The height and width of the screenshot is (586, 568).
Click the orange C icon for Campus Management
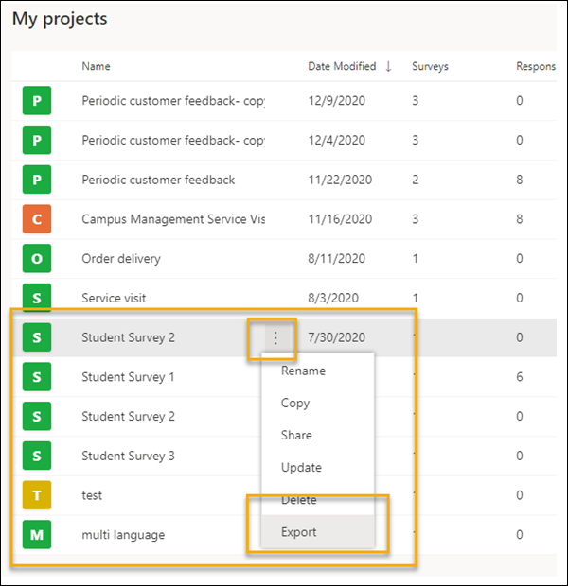[x=37, y=219]
